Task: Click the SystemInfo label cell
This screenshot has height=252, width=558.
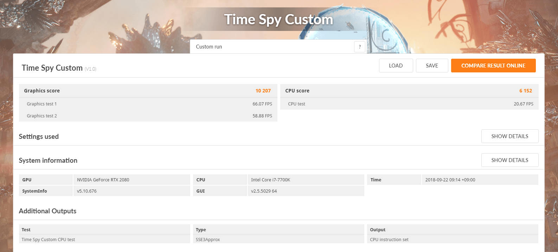Action: tap(46, 191)
